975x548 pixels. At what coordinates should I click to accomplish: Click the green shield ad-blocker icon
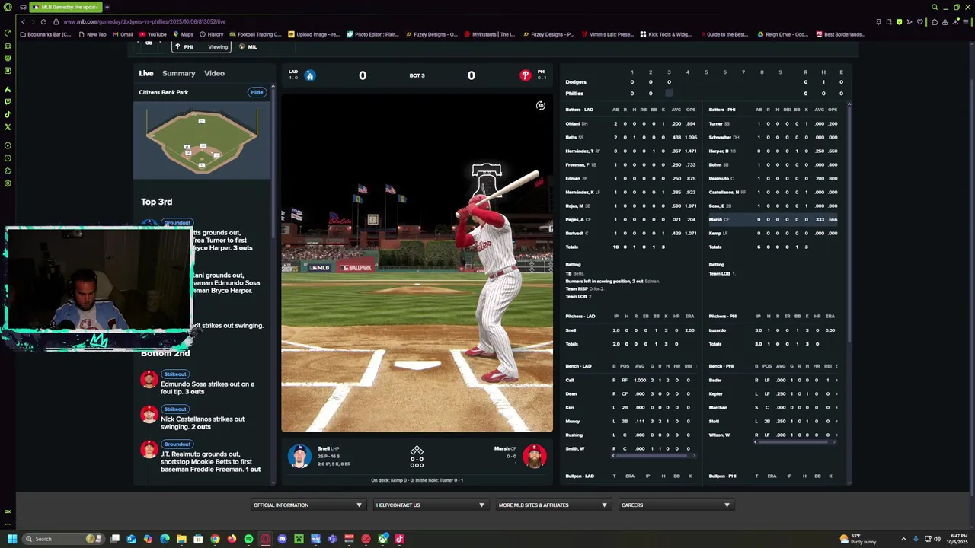point(900,21)
